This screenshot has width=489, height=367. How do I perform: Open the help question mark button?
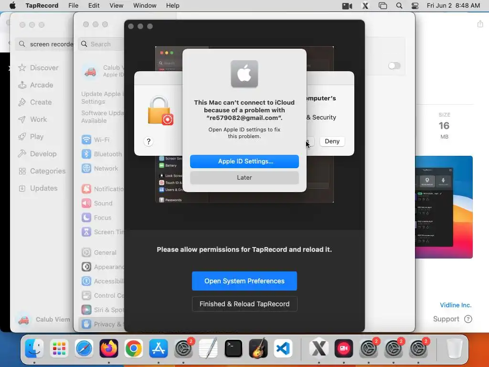(x=149, y=141)
